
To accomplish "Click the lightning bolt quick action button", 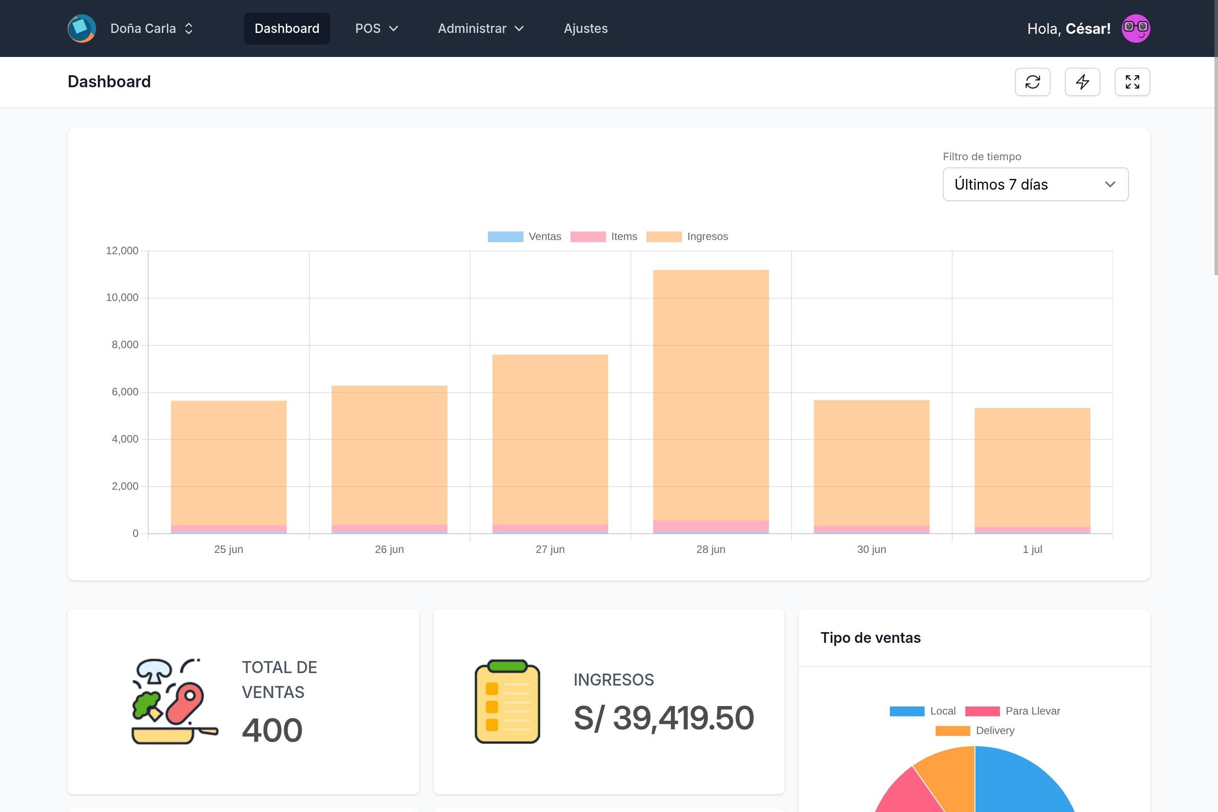I will coord(1082,82).
